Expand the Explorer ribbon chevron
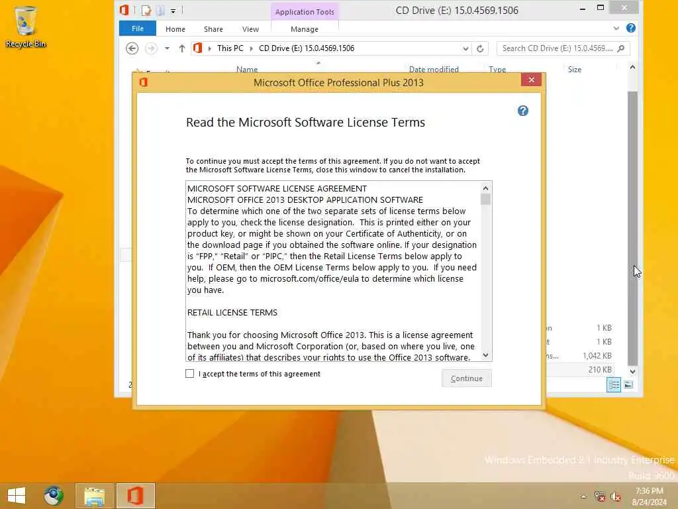This screenshot has height=509, width=678. (616, 28)
